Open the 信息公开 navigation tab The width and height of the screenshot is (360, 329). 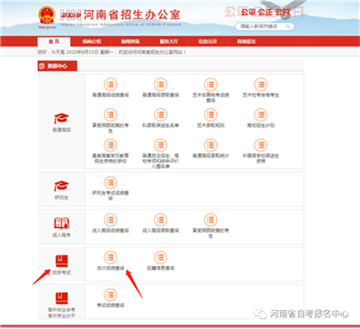click(x=208, y=41)
